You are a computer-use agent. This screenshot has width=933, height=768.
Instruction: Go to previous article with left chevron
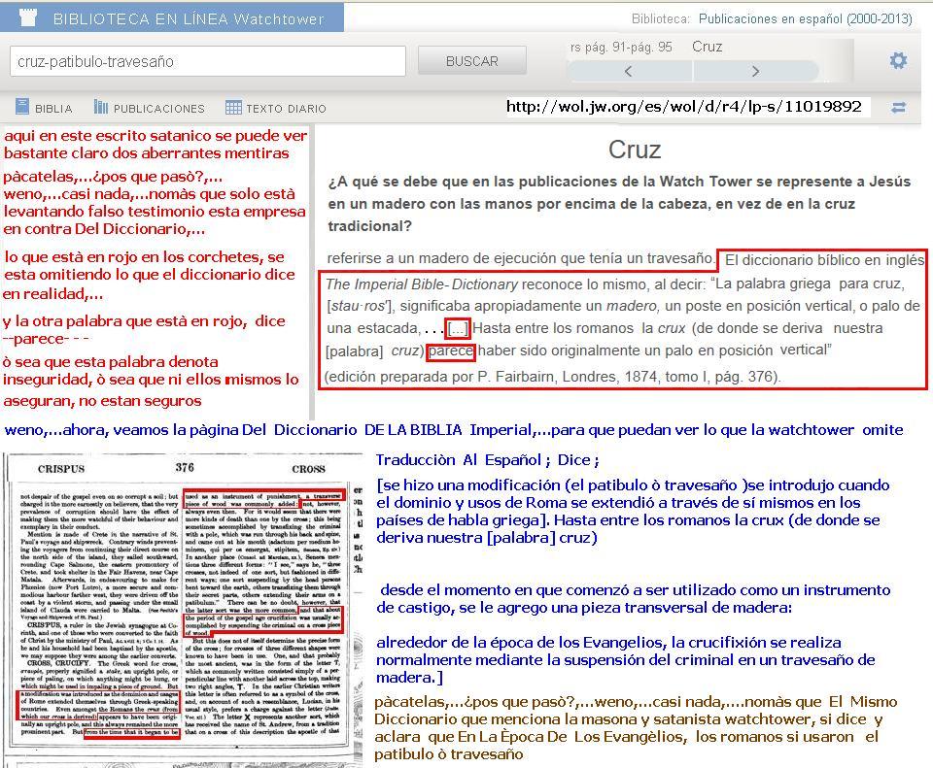(629, 71)
